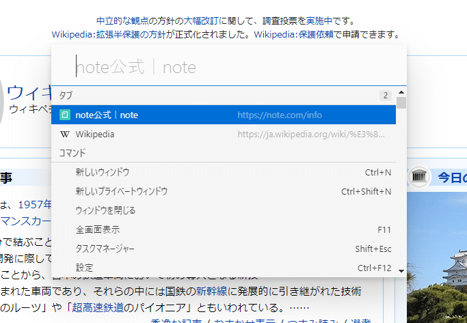Viewport: 467px width, 323px height.
Task: Click the scroll down arrow of the command list
Action: (401, 271)
